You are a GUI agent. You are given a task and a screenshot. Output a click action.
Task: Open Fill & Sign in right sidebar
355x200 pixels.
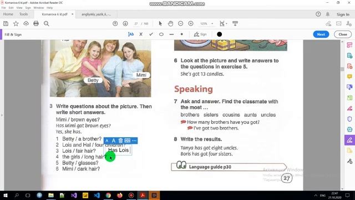click(349, 140)
